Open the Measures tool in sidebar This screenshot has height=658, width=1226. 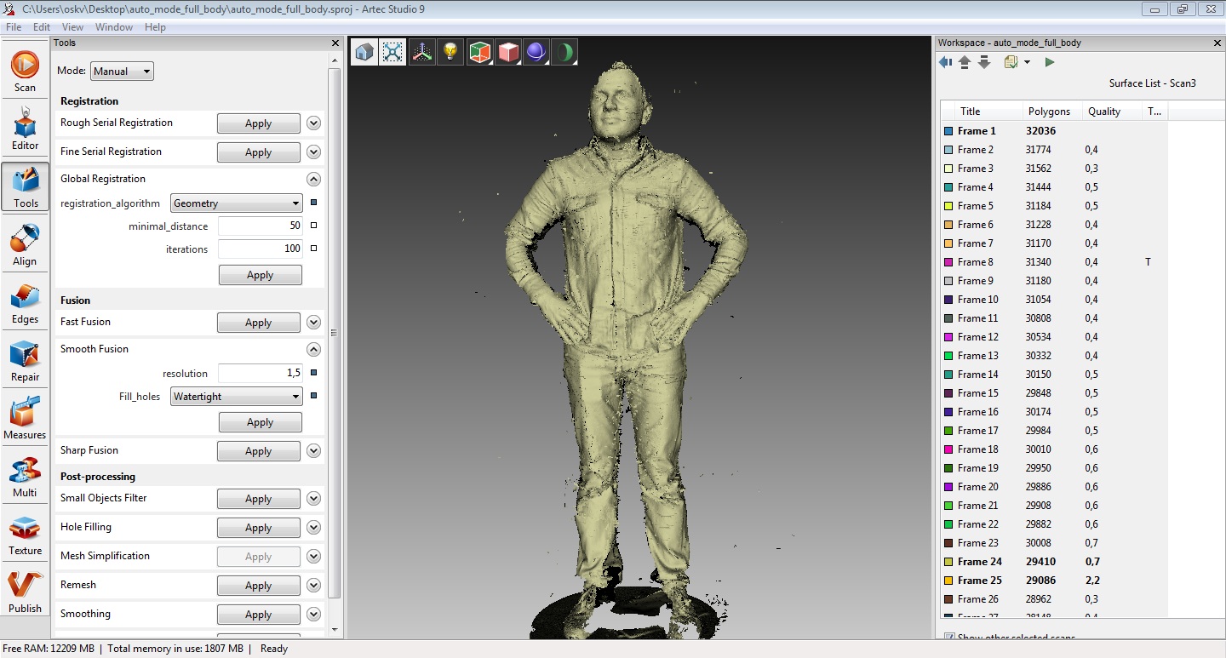click(x=25, y=419)
